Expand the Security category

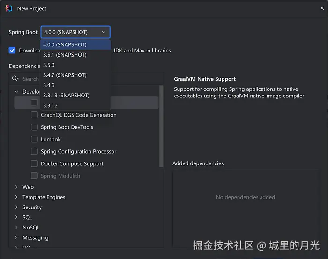16,207
